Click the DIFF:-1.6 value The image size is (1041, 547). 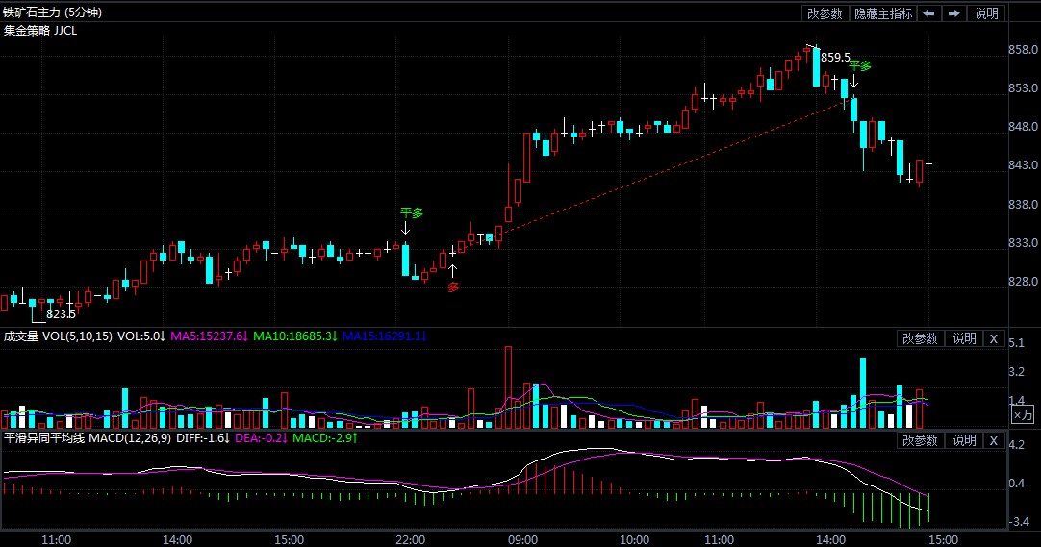(x=202, y=438)
